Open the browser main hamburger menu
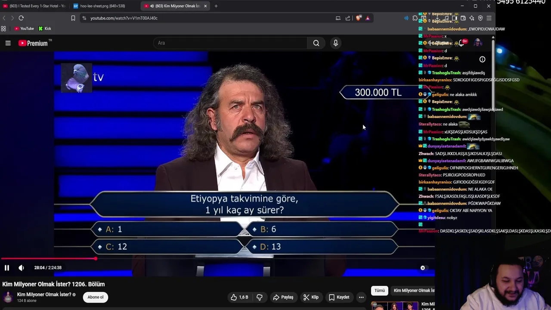Viewport: 551px width, 310px height. tap(489, 18)
